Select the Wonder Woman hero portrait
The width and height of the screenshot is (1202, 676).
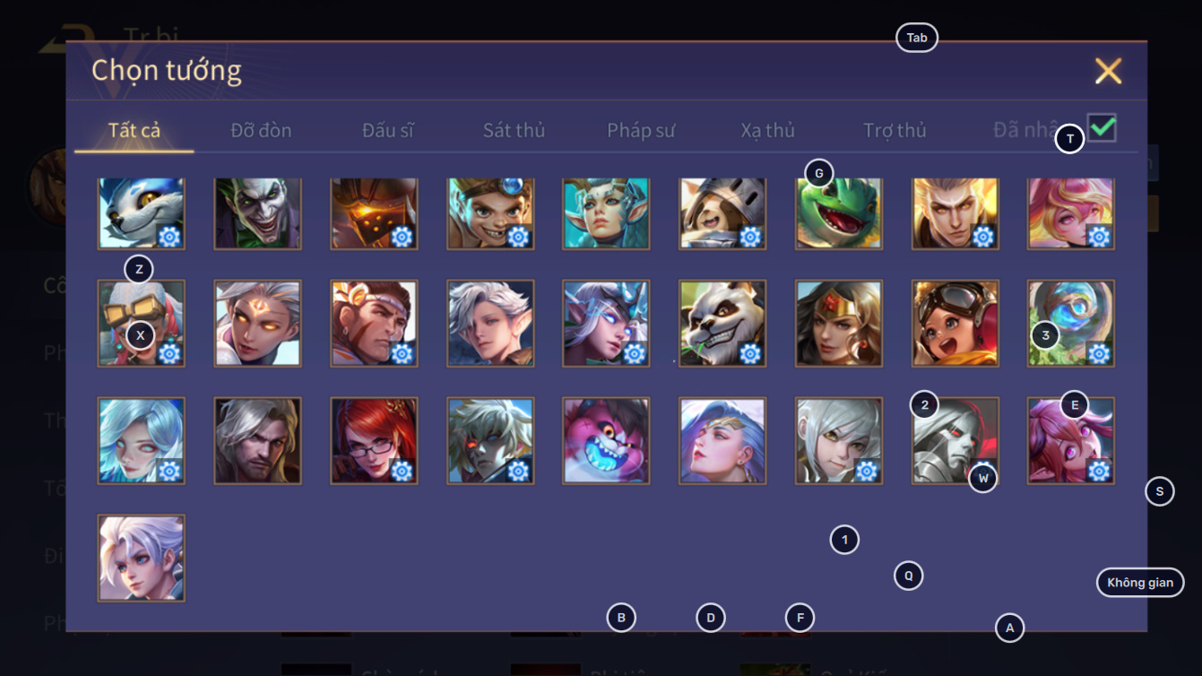point(839,324)
